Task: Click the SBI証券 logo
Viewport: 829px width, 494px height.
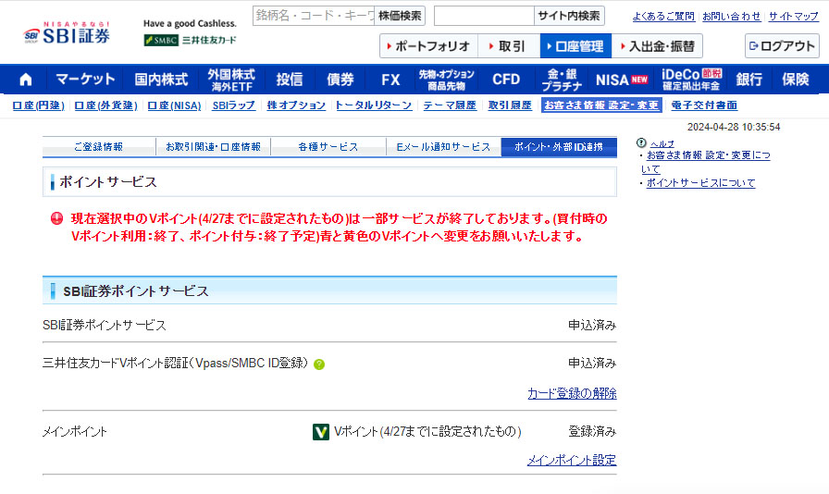Action: point(67,34)
